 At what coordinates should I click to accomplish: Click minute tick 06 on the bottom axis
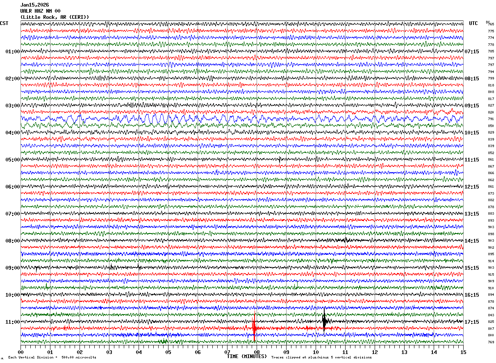click(198, 352)
